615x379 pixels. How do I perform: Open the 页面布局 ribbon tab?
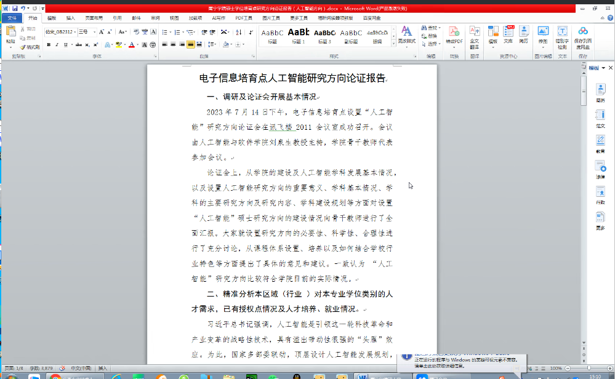click(x=94, y=18)
